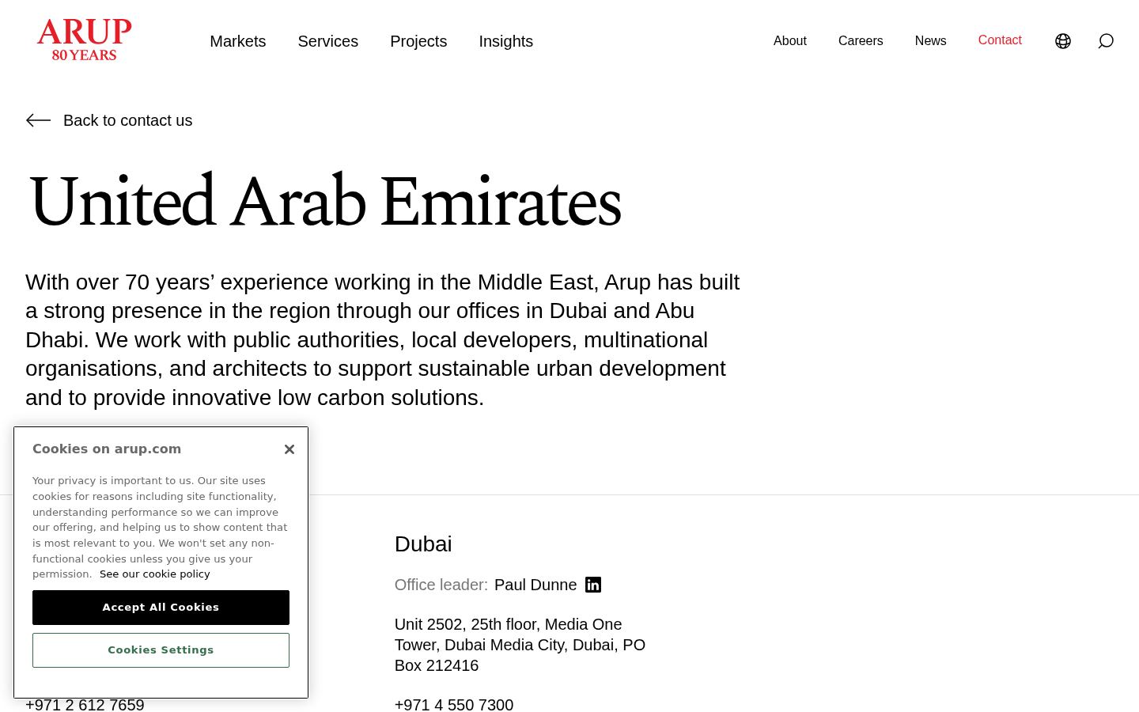Open the Insights menu
This screenshot has width=1139, height=712.
pos(506,41)
